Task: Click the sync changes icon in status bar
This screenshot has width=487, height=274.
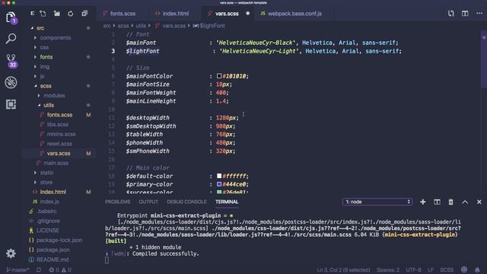Action: 39,270
